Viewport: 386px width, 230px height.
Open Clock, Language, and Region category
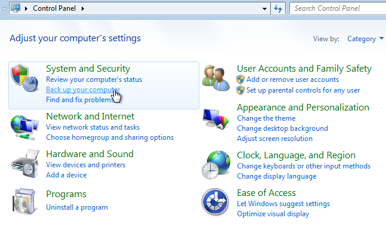[x=296, y=155]
